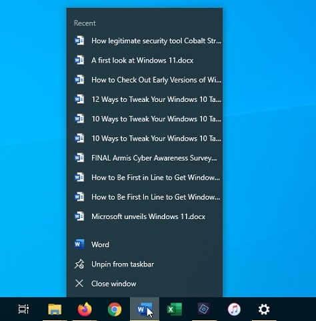
Task: Open Firefox from the taskbar
Action: (x=85, y=309)
